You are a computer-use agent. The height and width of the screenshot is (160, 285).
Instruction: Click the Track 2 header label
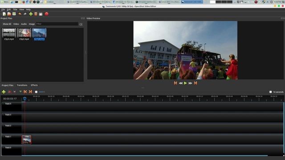pos(8,125)
